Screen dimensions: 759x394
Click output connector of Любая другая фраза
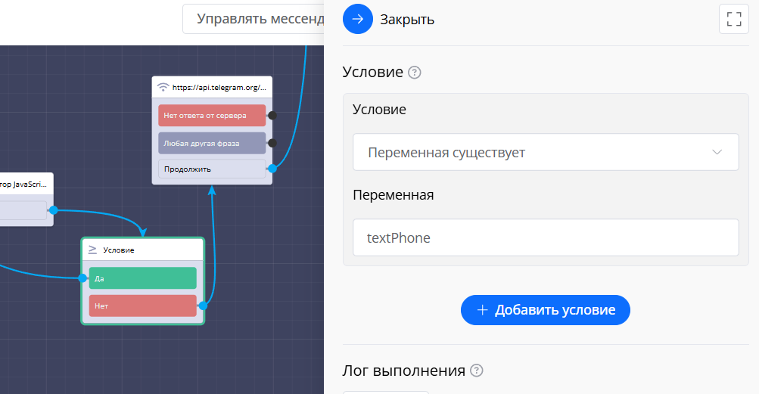coord(272,143)
